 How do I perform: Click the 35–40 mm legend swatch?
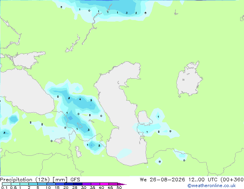(95, 184)
